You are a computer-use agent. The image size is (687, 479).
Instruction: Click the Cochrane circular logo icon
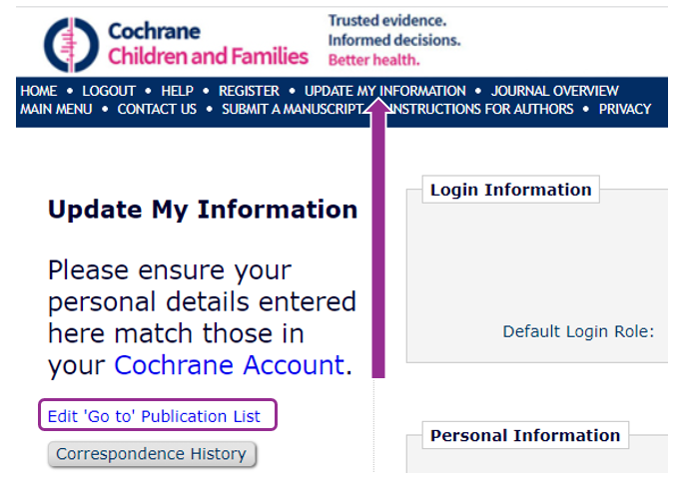point(71,44)
